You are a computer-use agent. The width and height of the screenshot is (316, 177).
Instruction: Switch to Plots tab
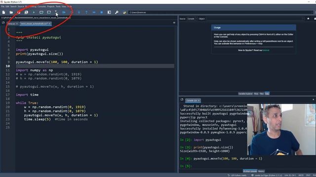(256, 94)
